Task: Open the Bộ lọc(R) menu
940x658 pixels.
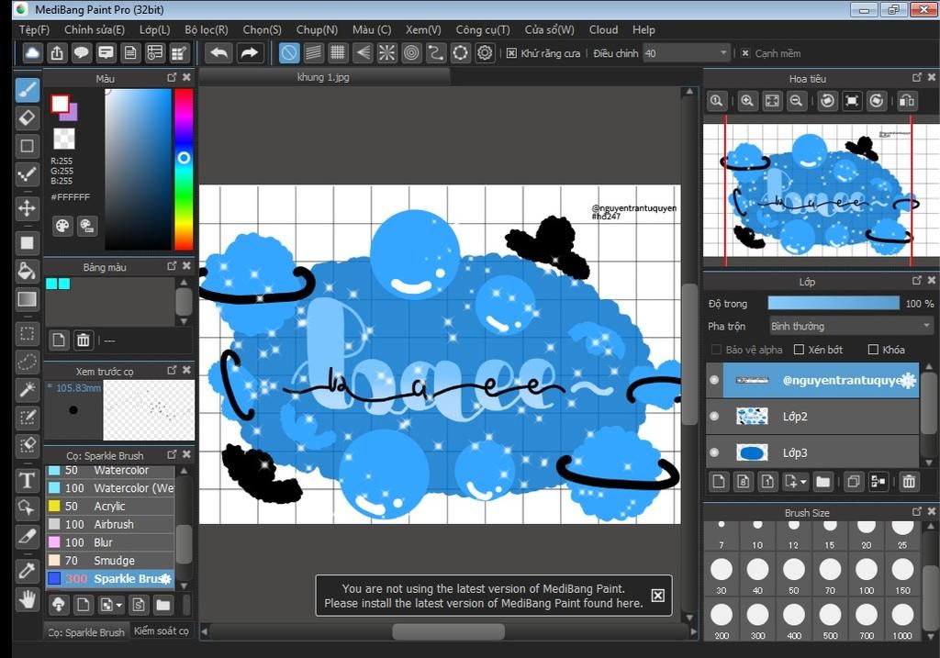Action: 207,30
